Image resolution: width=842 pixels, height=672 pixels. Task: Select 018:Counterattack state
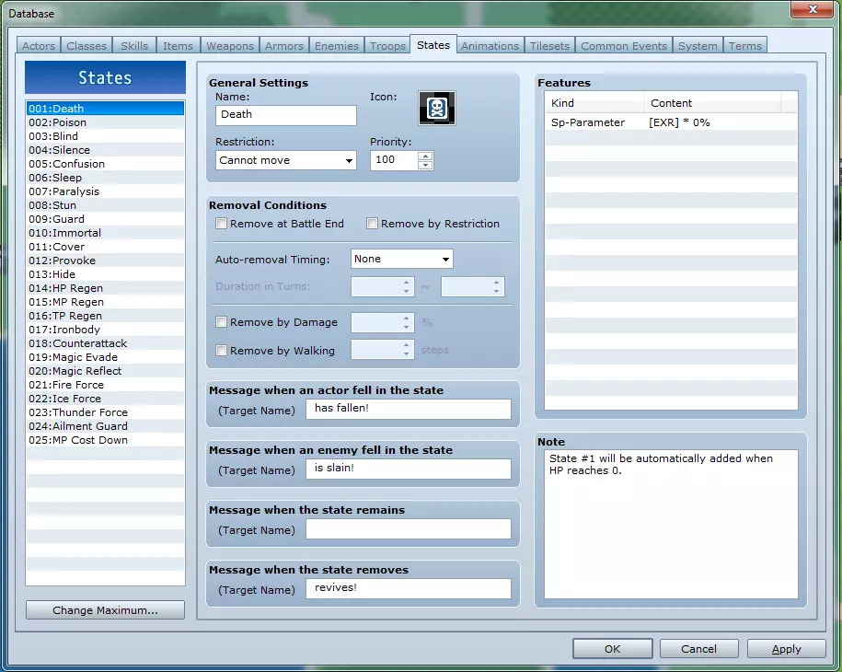click(77, 343)
